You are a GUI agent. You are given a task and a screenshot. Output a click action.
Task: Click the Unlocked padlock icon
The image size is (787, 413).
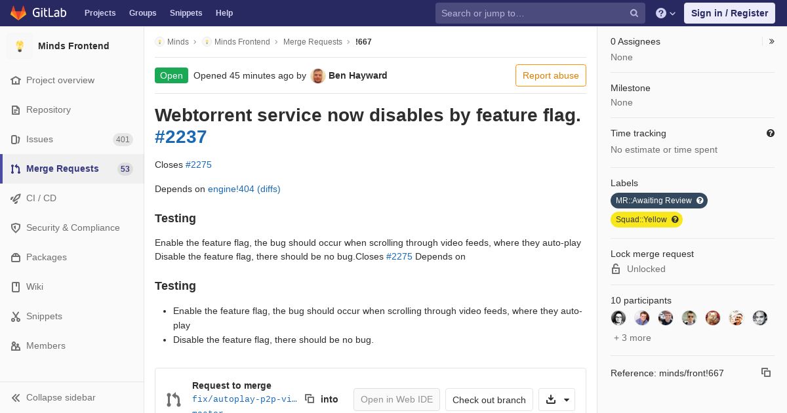pyautogui.click(x=616, y=269)
